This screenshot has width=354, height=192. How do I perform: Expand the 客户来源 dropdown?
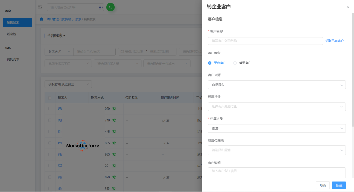pyautogui.click(x=277, y=85)
